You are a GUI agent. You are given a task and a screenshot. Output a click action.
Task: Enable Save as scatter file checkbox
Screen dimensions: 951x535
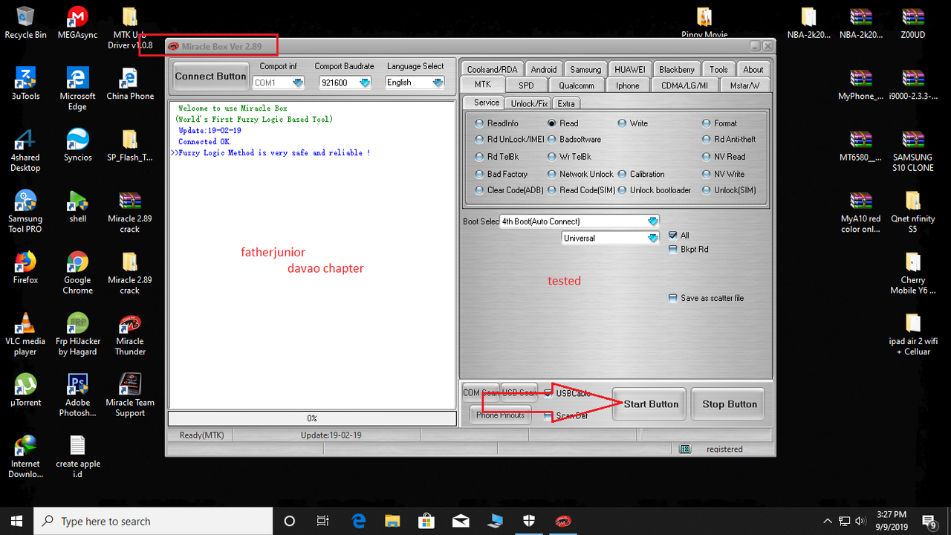tap(673, 298)
